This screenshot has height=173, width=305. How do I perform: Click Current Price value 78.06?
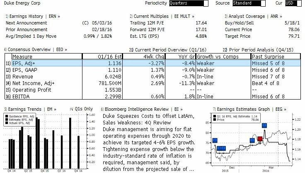(294, 29)
